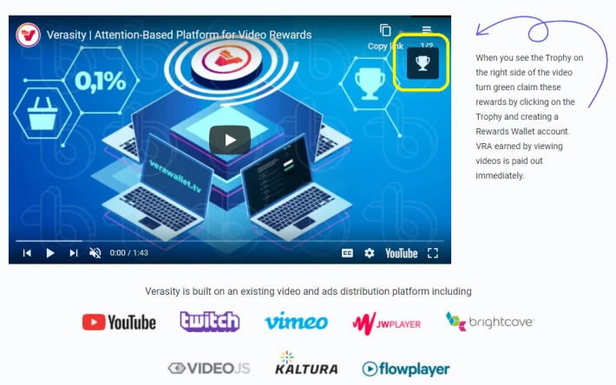Click the Twitch partner logo

(x=210, y=322)
